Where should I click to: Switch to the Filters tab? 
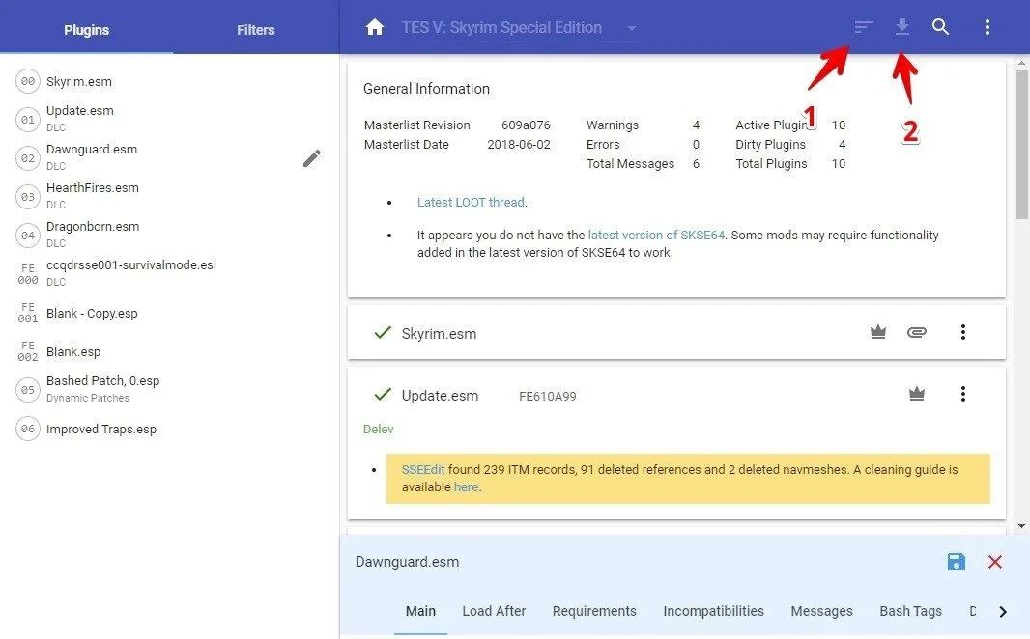[x=255, y=30]
